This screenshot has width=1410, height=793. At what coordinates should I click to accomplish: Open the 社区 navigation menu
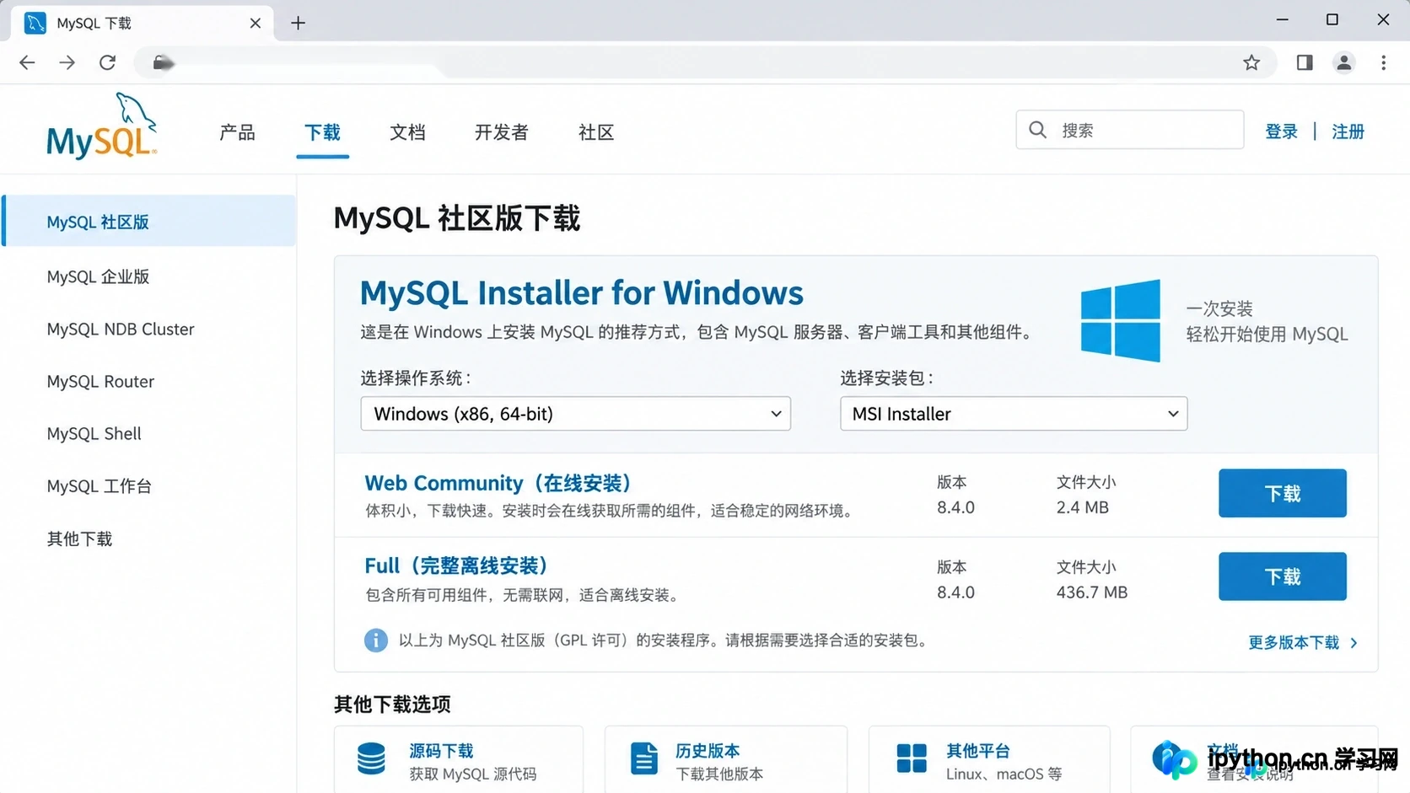click(x=596, y=132)
